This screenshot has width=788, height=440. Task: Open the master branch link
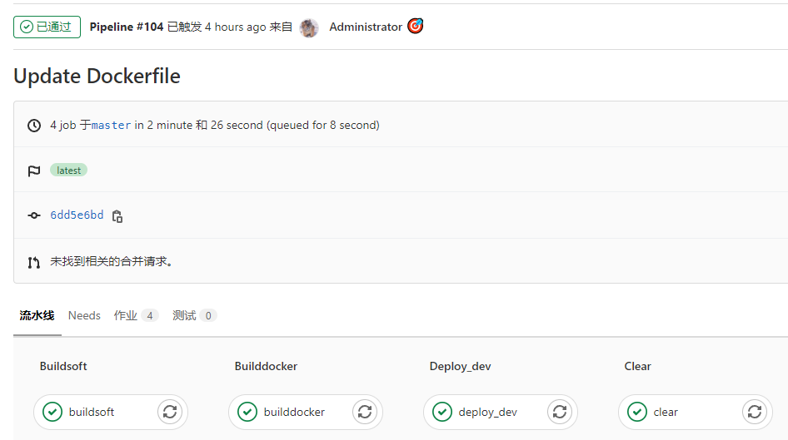click(111, 126)
